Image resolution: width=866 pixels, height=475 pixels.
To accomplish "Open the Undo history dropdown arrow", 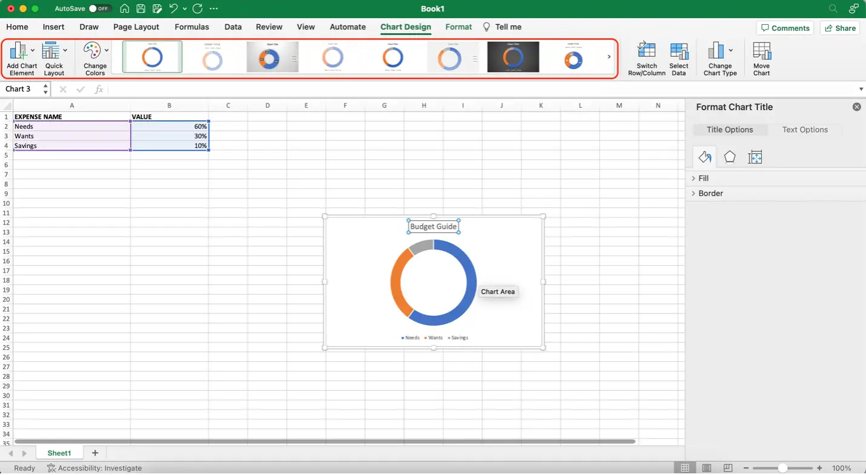I will pyautogui.click(x=185, y=8).
